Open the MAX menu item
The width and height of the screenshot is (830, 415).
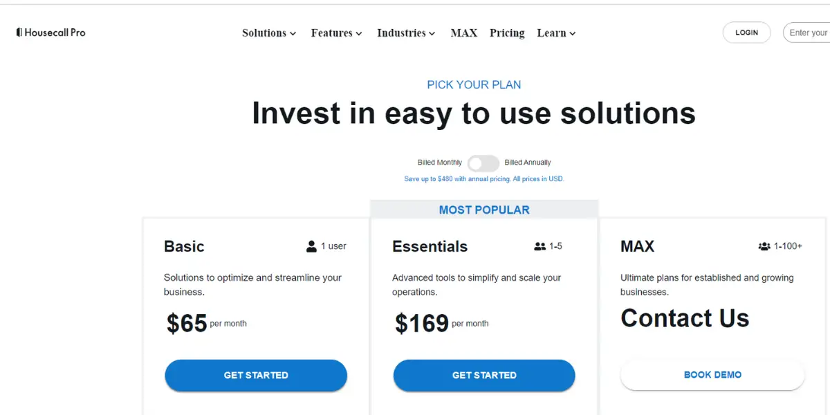click(464, 33)
